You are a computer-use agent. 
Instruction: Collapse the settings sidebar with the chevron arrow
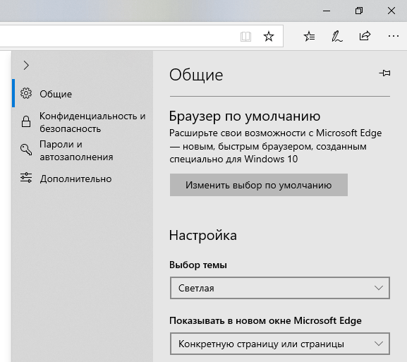click(26, 65)
